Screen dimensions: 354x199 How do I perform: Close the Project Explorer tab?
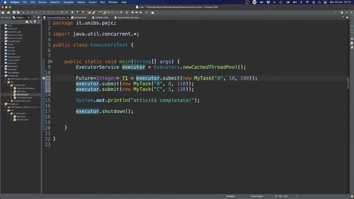[28, 18]
